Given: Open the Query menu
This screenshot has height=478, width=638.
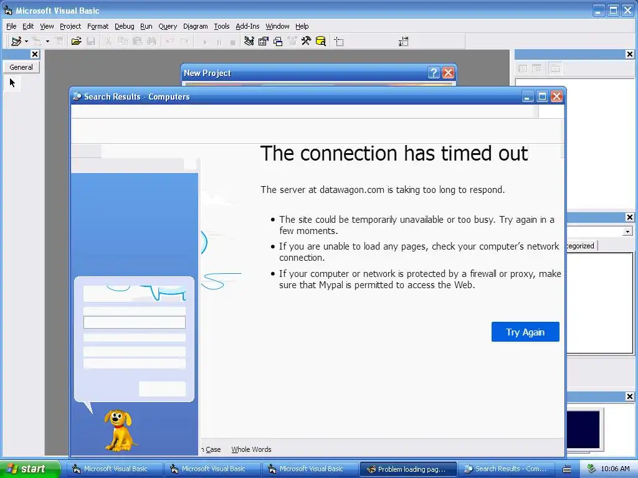Looking at the screenshot, I should (168, 26).
